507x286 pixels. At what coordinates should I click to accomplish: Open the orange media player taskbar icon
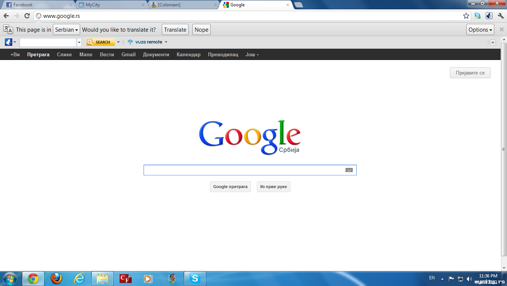[148, 279]
